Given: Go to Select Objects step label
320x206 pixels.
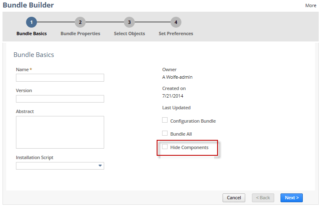Looking at the screenshot, I should (x=129, y=33).
